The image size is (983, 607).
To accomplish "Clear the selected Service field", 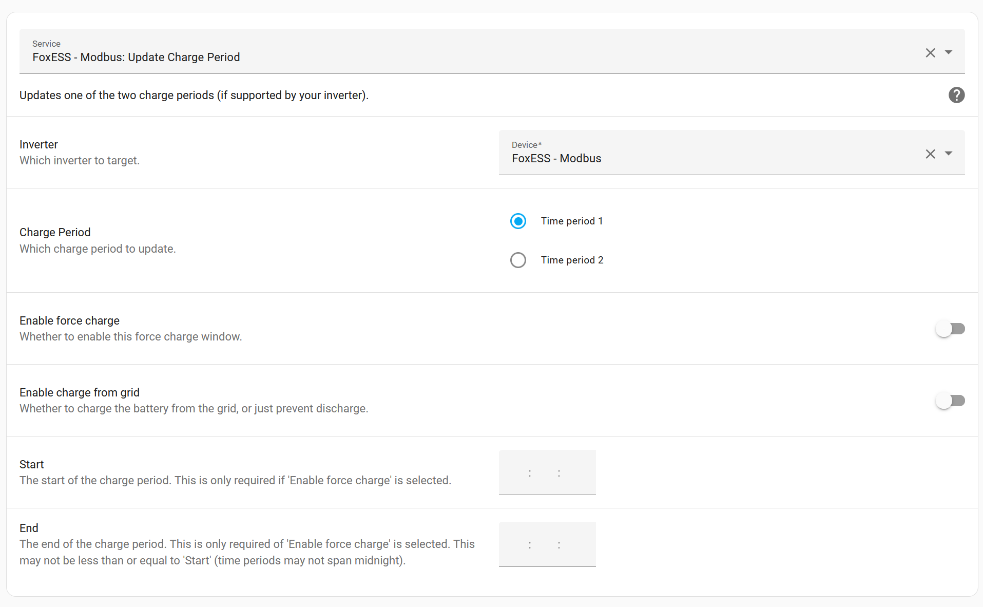I will click(931, 53).
